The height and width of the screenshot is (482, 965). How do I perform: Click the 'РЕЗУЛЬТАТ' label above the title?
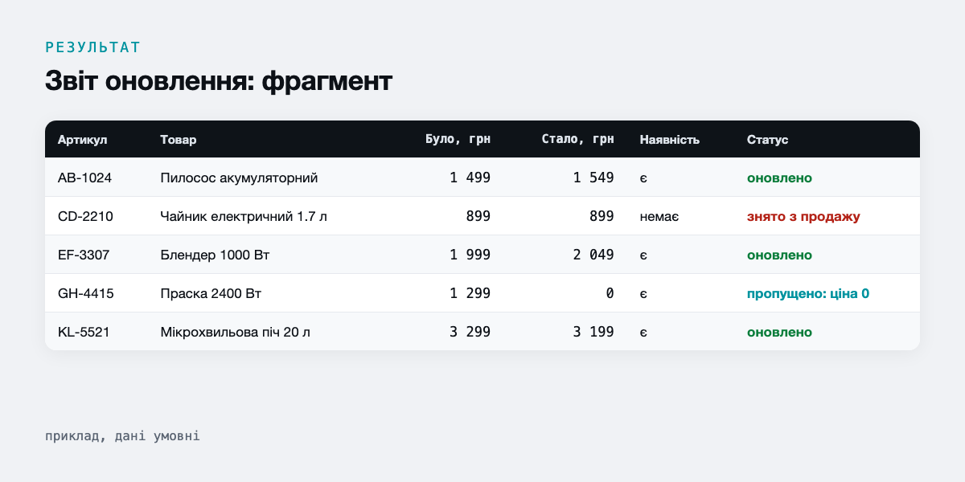coord(92,47)
